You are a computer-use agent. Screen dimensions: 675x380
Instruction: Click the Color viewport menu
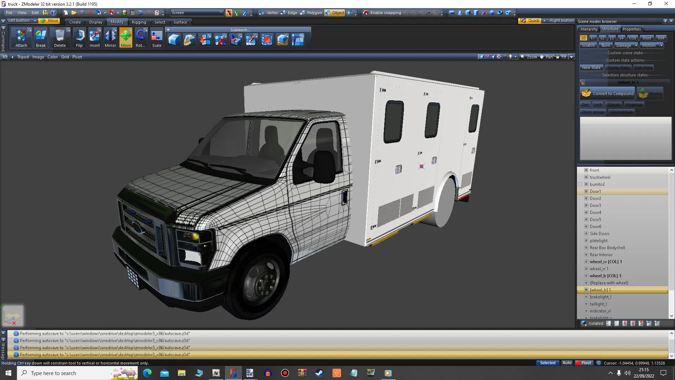[52, 57]
